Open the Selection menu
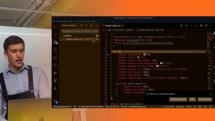This screenshot has height=121, width=215. [64, 22]
